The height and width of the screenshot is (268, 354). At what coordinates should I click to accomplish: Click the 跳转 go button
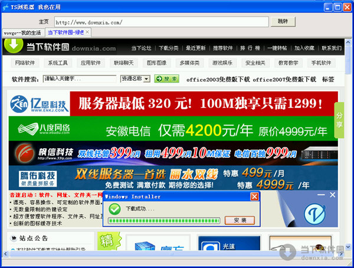[283, 22]
